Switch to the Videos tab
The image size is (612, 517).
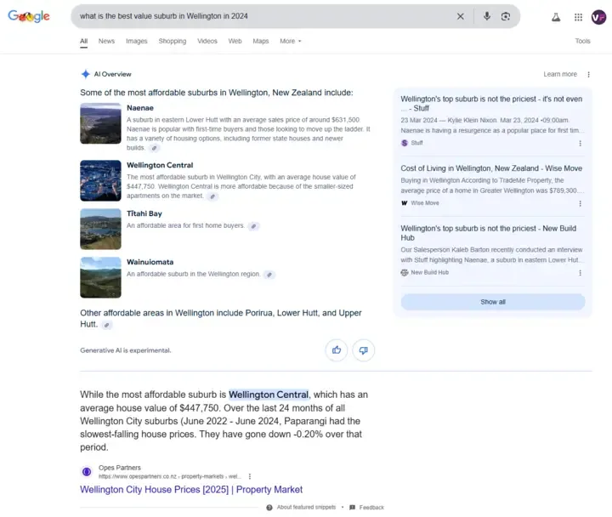click(207, 41)
